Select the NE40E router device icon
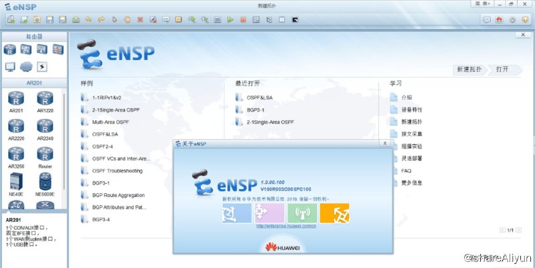The height and width of the screenshot is (268, 535). [x=17, y=182]
